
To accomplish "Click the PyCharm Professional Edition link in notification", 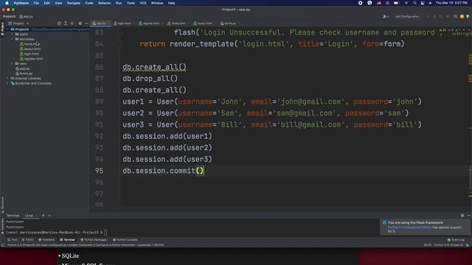I will point(409,227).
